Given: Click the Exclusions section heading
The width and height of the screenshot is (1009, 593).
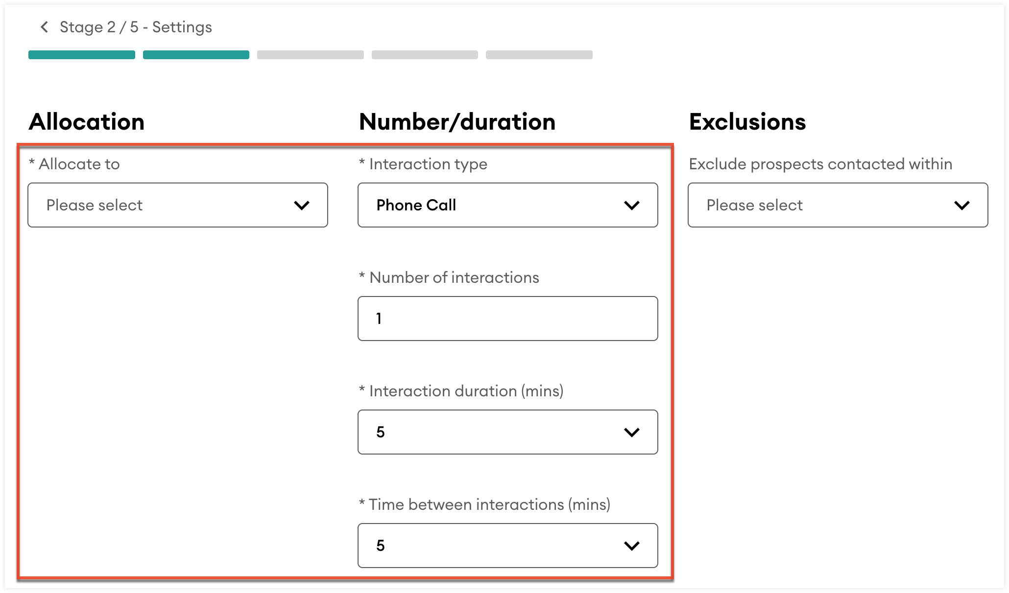Looking at the screenshot, I should pos(747,122).
